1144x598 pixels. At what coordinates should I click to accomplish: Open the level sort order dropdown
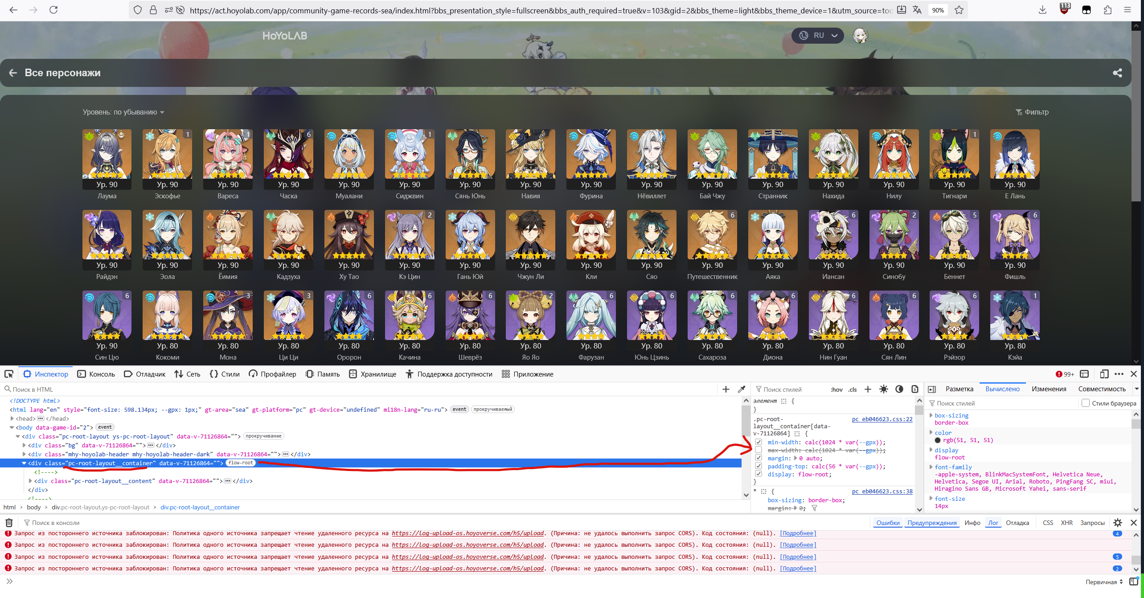pyautogui.click(x=123, y=112)
